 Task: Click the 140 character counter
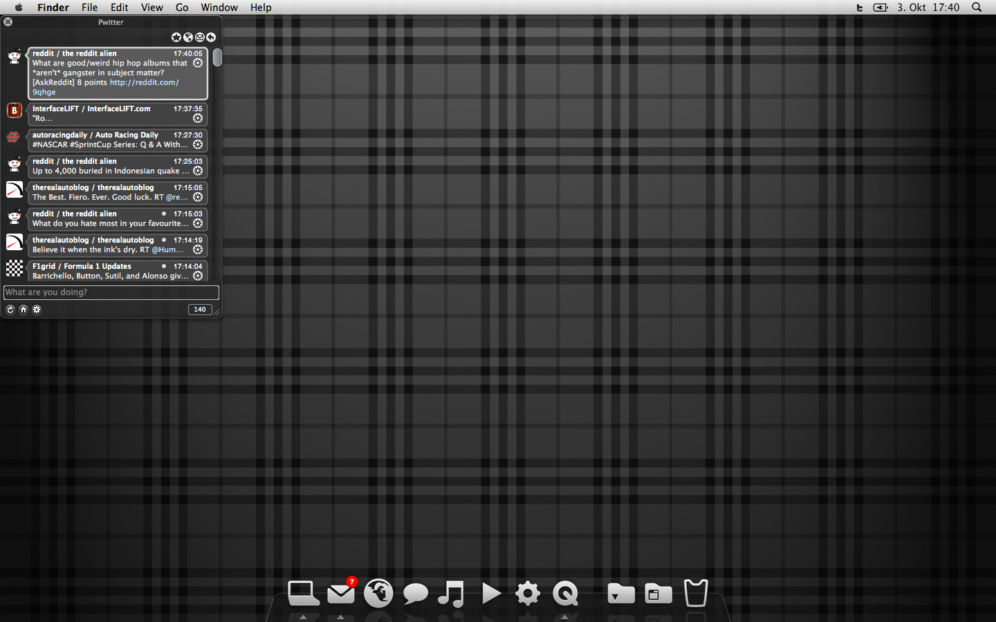pos(200,310)
